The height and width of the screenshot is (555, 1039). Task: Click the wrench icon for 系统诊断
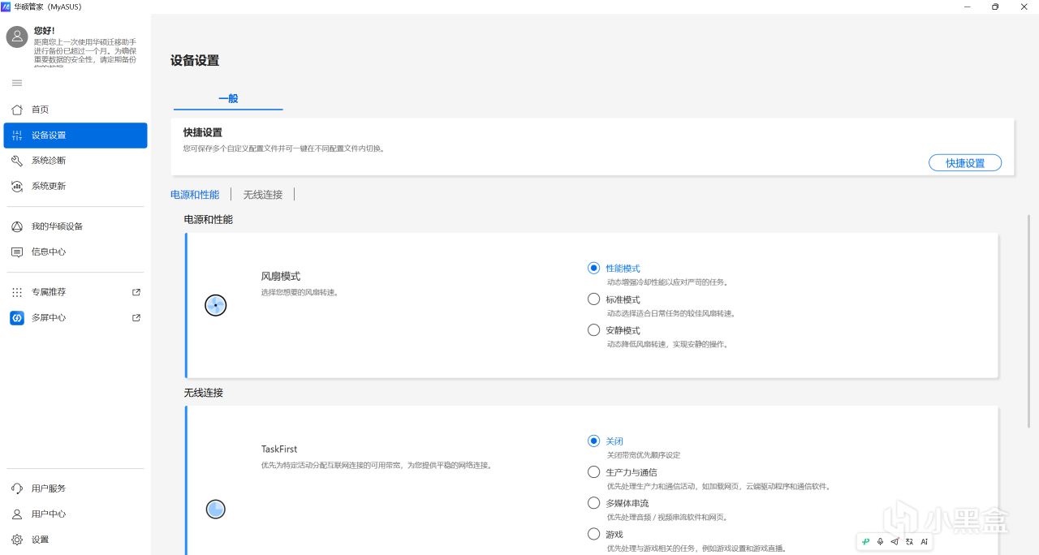pyautogui.click(x=17, y=161)
